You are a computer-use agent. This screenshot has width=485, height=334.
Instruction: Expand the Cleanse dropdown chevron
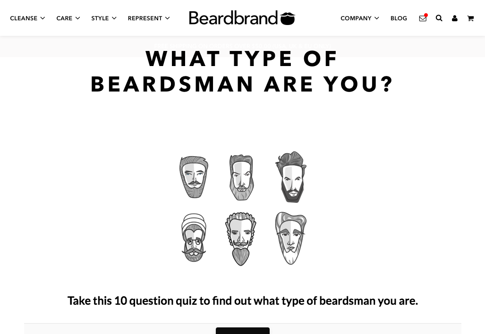(x=43, y=18)
